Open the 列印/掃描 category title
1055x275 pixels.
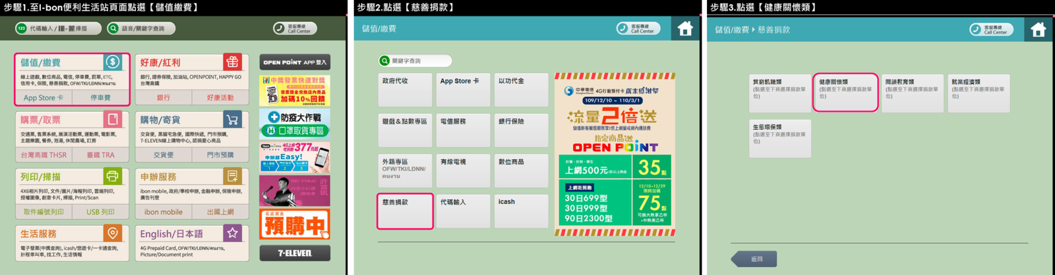coord(40,176)
